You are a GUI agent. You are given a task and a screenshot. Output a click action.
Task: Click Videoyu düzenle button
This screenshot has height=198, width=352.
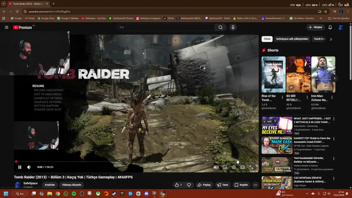[x=71, y=185]
